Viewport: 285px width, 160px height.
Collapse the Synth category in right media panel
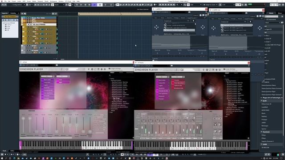[x=262, y=101]
